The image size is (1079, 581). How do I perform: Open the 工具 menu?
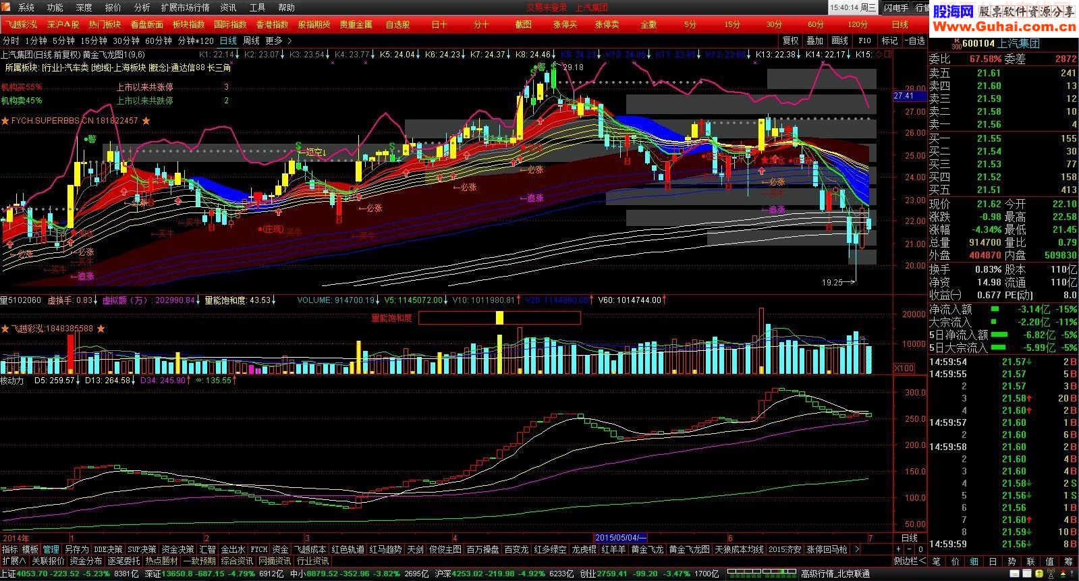[257, 7]
